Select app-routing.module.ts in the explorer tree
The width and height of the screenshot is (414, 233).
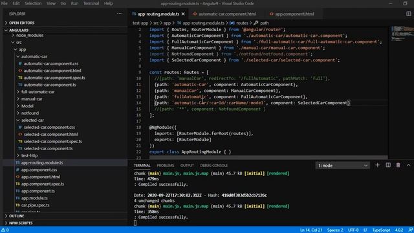coord(42,162)
